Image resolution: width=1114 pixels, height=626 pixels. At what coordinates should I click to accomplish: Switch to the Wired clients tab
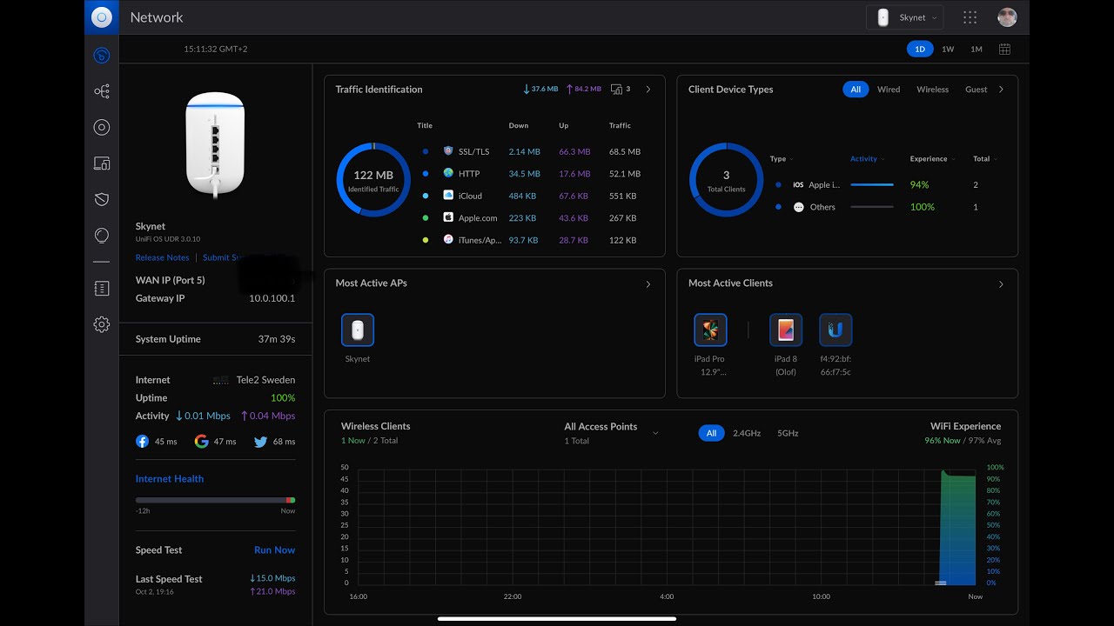[x=889, y=90]
